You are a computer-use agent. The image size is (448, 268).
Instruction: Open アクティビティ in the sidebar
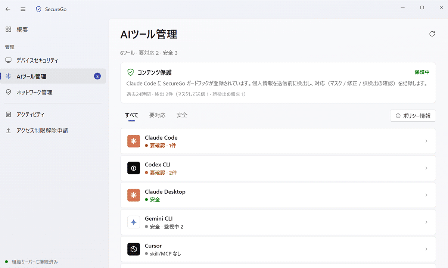(53, 115)
